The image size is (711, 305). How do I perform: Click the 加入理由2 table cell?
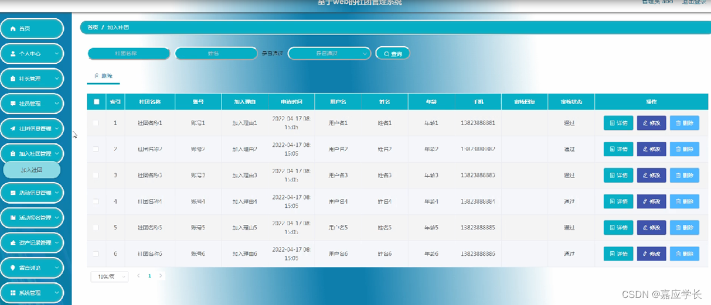point(244,149)
